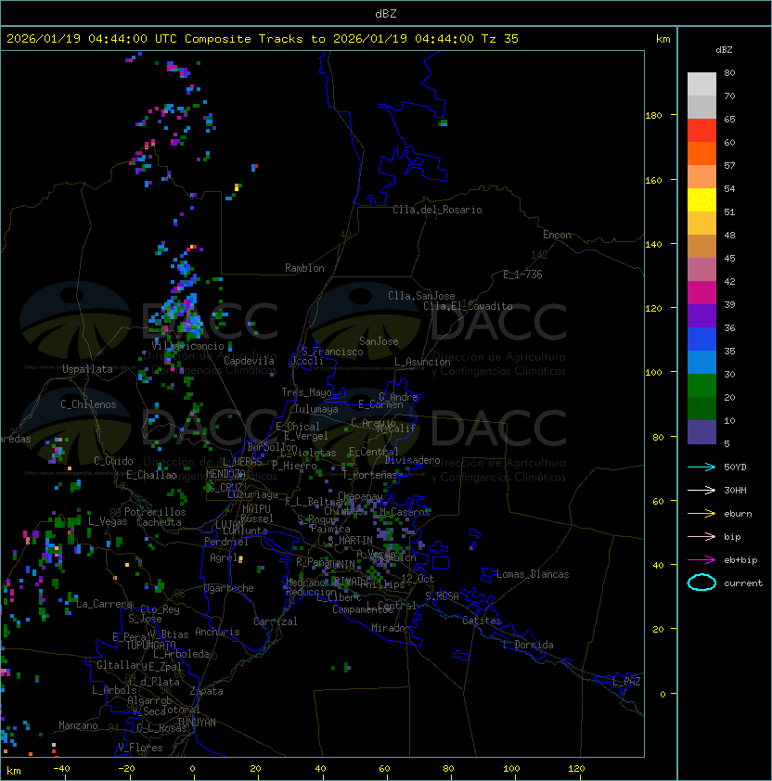Click the Encon map label
Screen dimensions: 772x781
pos(557,235)
